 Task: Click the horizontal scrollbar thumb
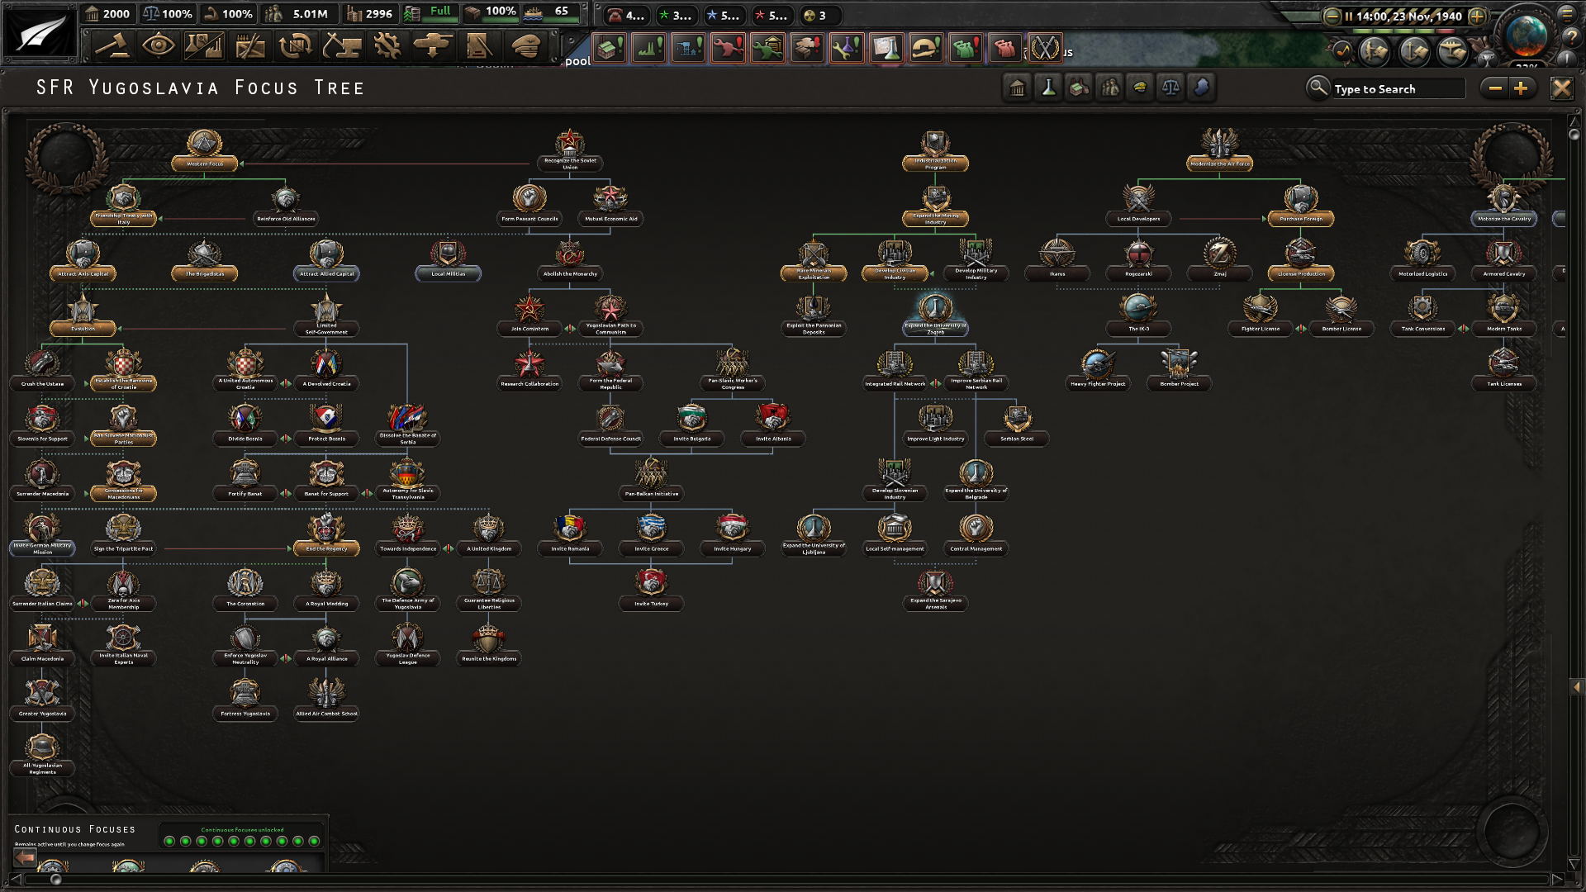click(x=55, y=879)
